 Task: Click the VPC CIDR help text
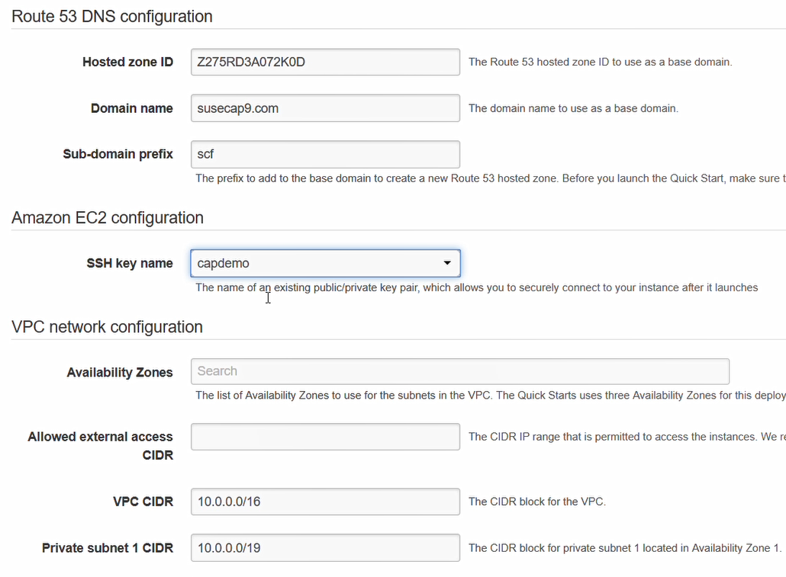pyautogui.click(x=538, y=502)
